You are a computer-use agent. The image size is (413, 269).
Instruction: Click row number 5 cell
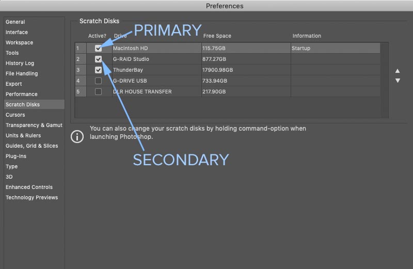click(81, 91)
